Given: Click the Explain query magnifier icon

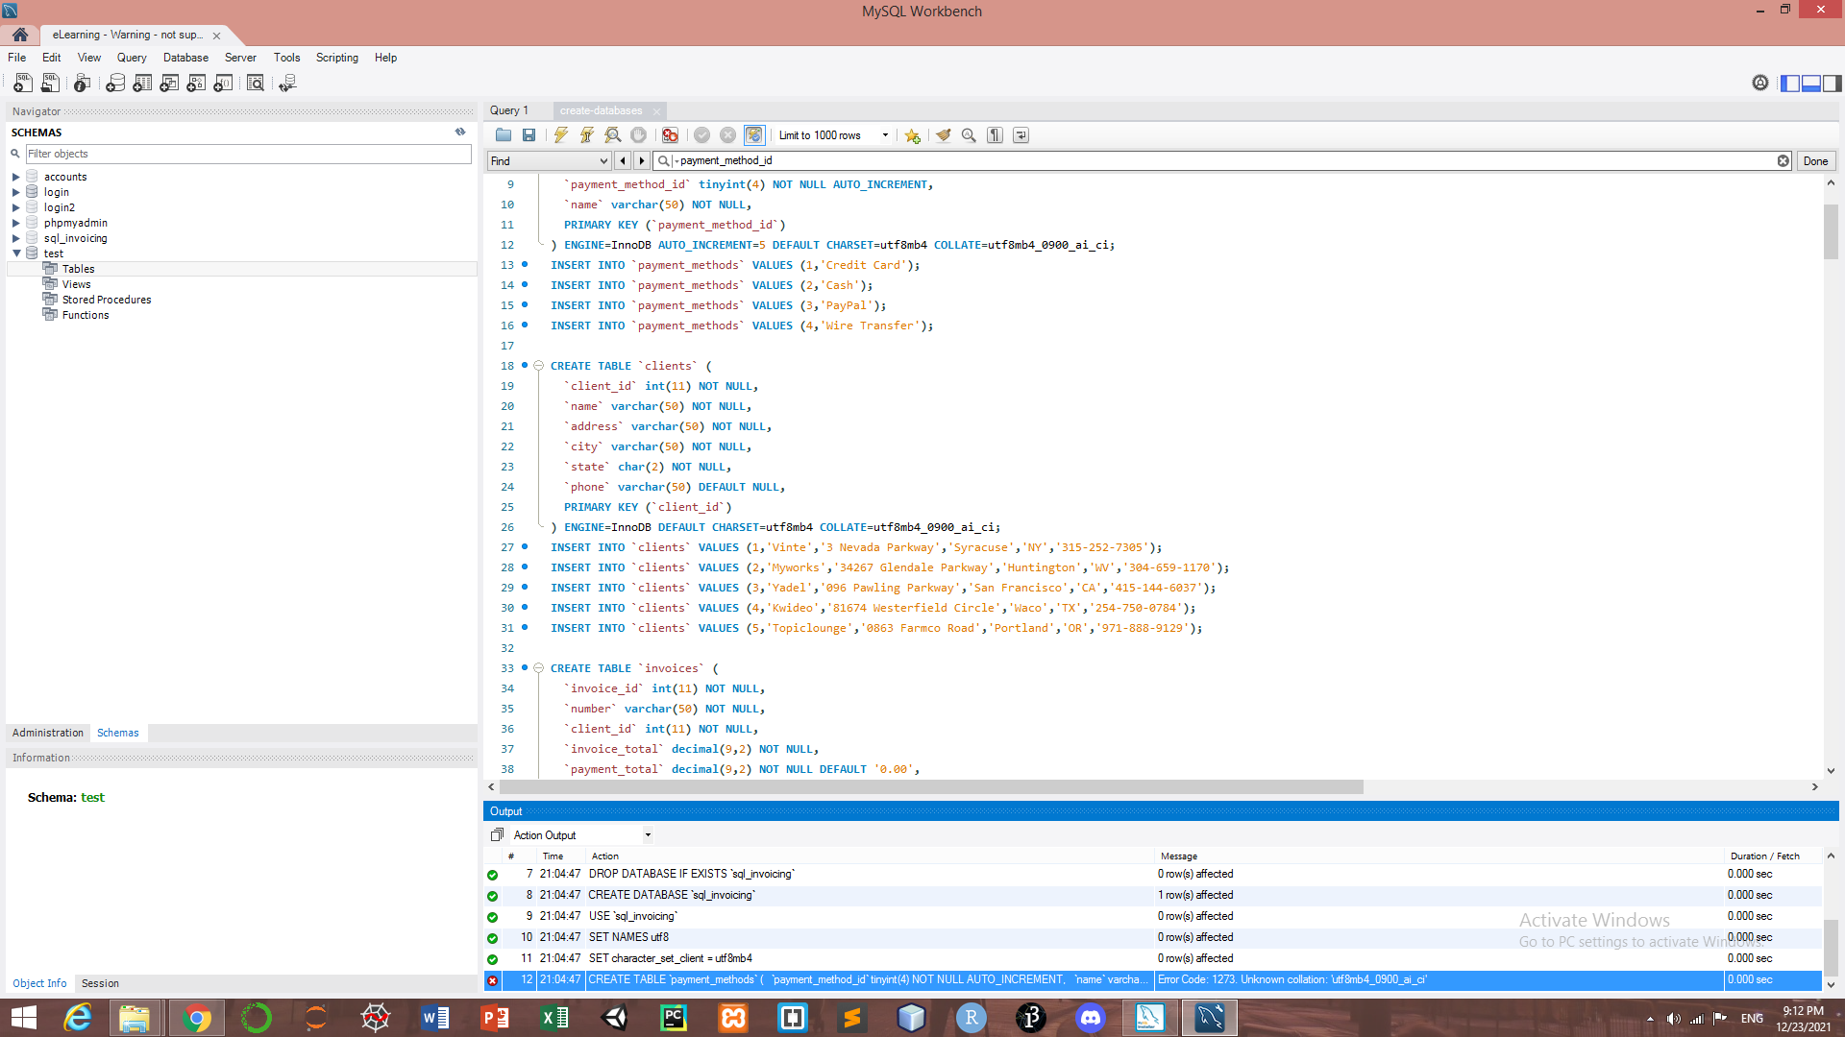Looking at the screenshot, I should (x=613, y=135).
